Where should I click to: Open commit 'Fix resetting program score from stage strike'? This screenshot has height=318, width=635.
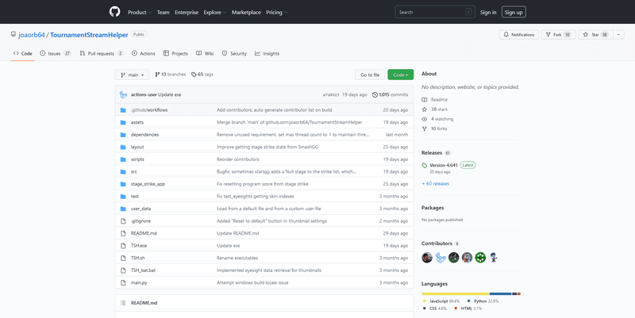263,184
